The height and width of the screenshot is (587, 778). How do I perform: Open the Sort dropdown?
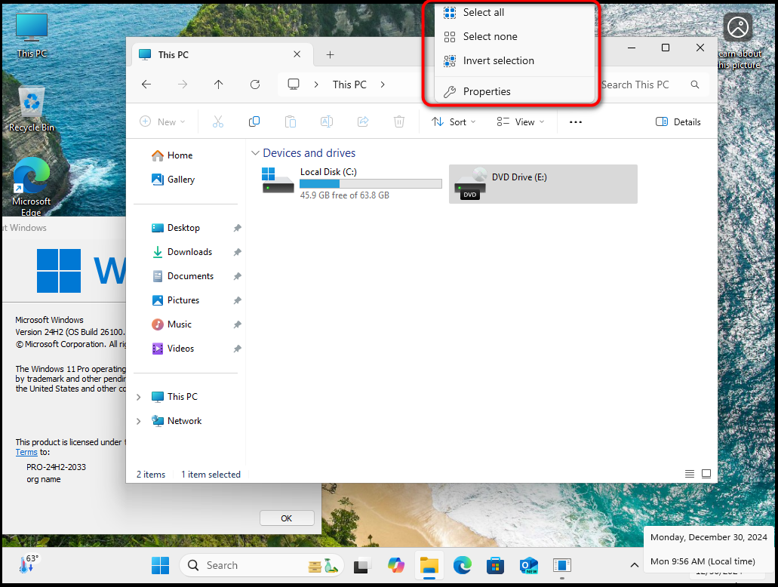454,122
